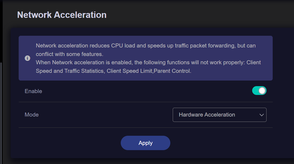Screen dimensions: 294x164
Task: Toggle the Enable switch off
Action: click(x=259, y=91)
